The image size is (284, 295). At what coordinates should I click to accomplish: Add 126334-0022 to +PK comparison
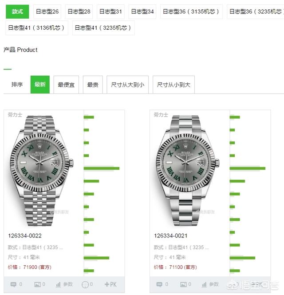coord(110,284)
